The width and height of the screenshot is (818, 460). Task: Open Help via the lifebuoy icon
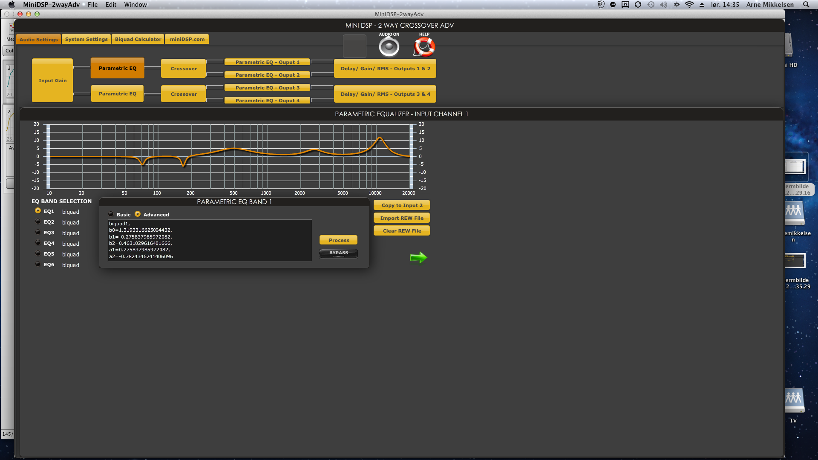click(x=424, y=47)
